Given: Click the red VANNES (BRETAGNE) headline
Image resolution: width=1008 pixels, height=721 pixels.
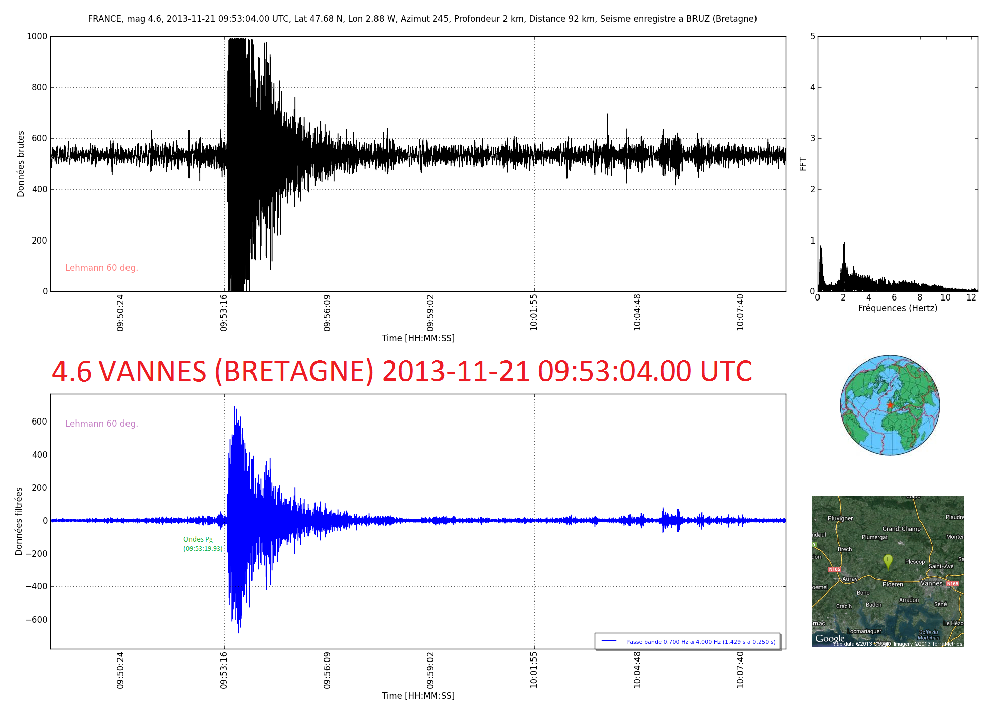Looking at the screenshot, I should click(402, 371).
